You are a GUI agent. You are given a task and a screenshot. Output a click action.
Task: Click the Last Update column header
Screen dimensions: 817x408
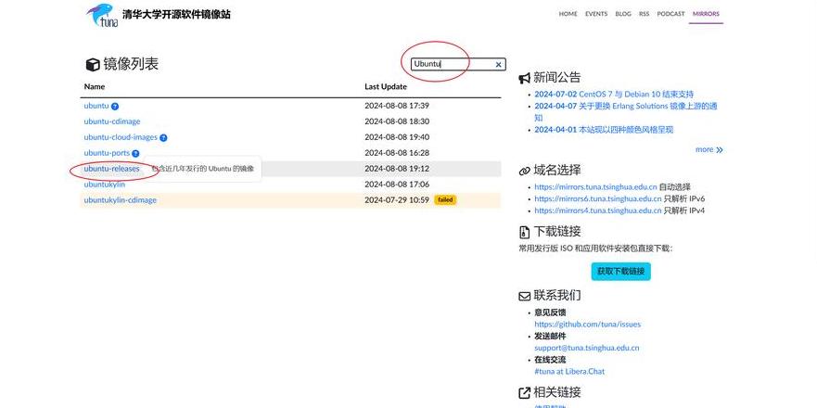[x=386, y=86]
